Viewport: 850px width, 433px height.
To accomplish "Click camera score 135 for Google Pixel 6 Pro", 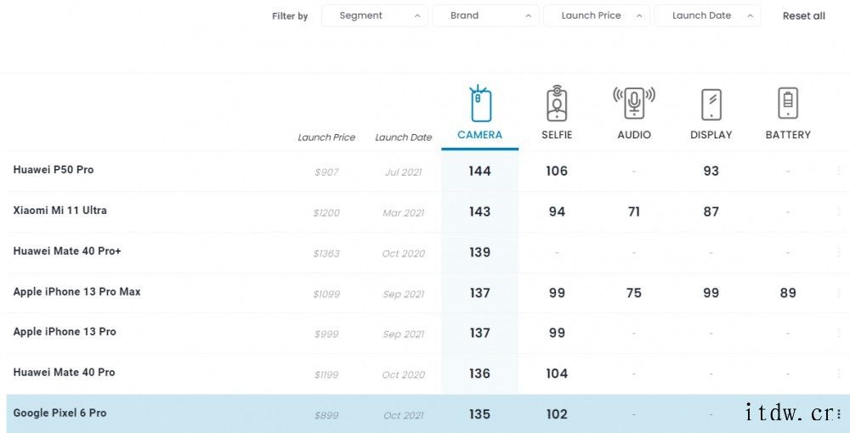I will [x=479, y=414].
